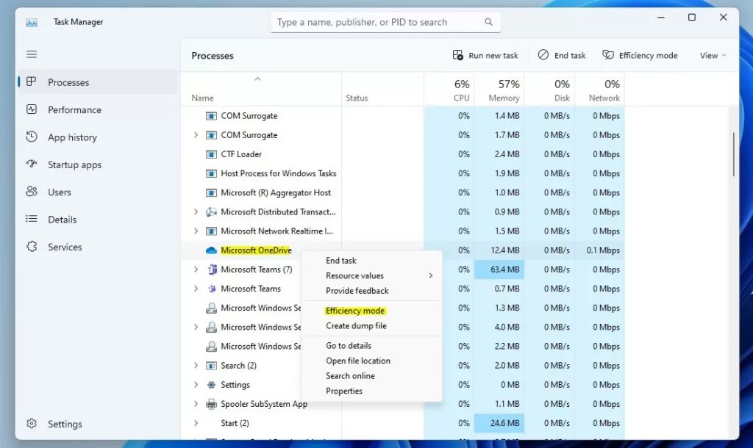This screenshot has height=448, width=753.
Task: Click the Performance sidebar icon
Action: tap(32, 109)
